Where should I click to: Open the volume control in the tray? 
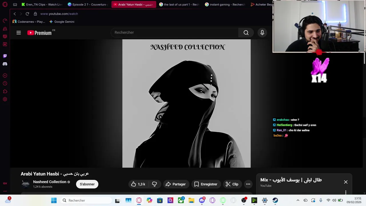tap(334, 200)
